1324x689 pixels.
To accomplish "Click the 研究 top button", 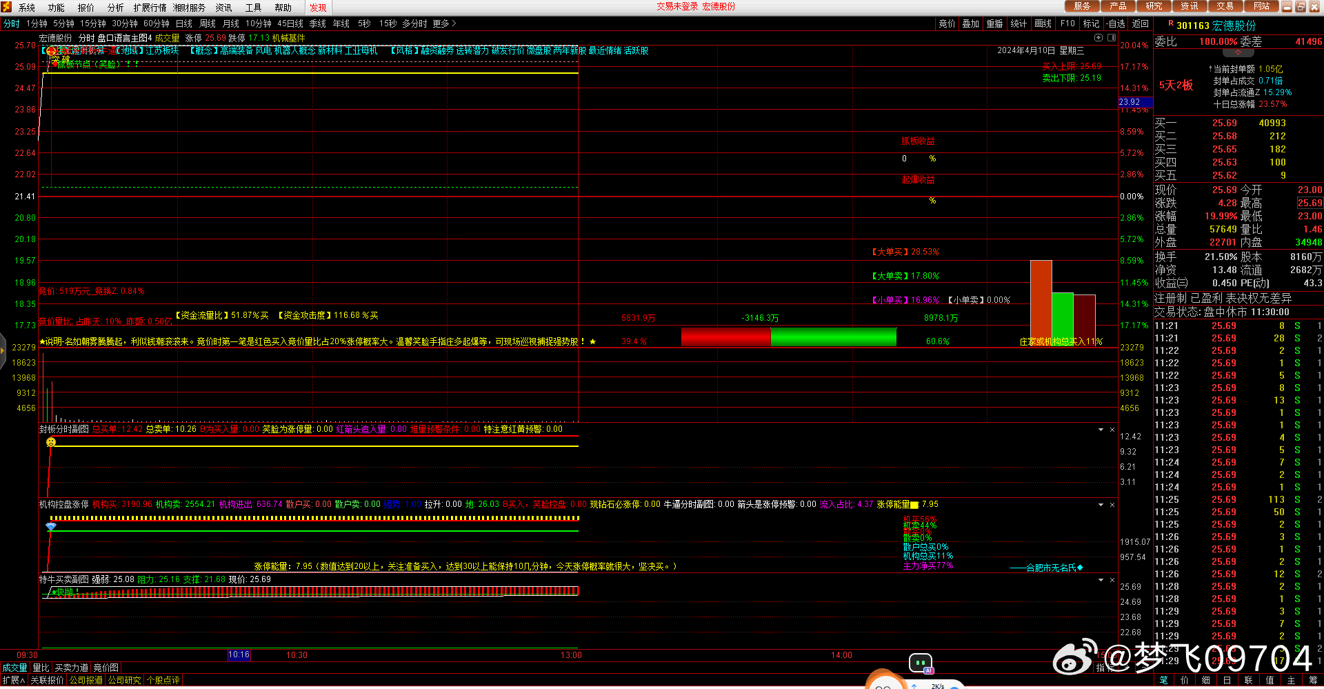I will coord(1154,6).
